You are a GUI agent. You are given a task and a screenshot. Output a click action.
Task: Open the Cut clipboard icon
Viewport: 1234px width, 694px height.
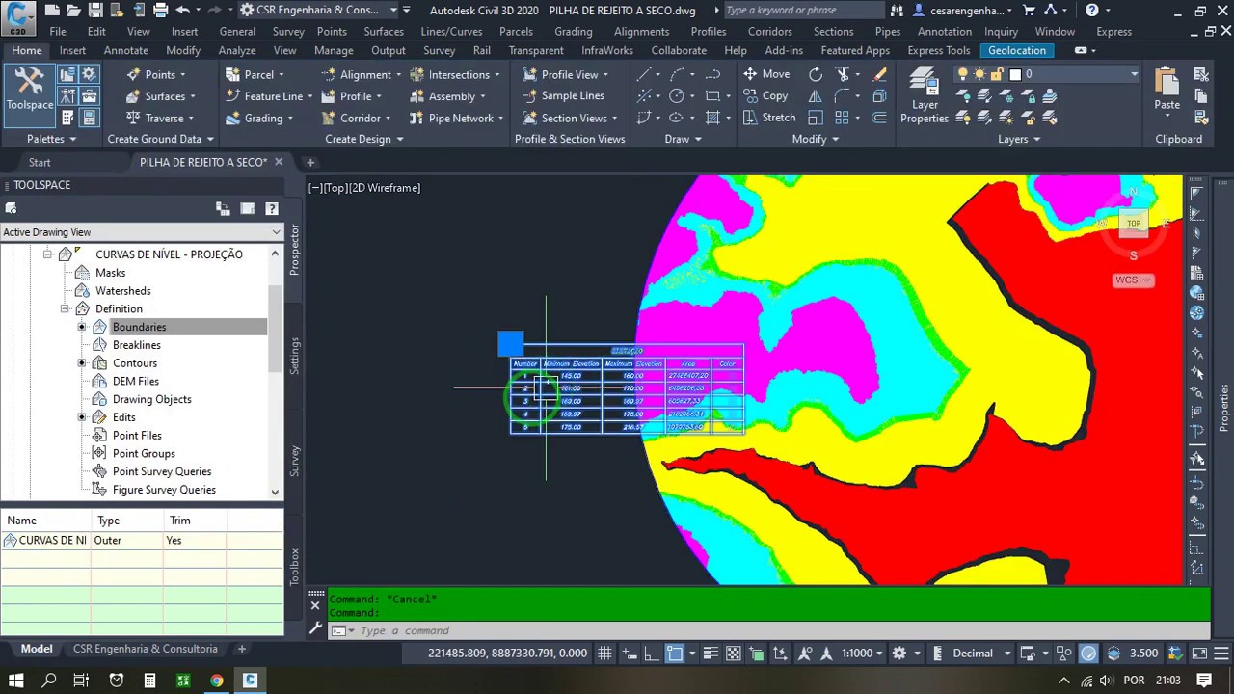(x=1201, y=74)
